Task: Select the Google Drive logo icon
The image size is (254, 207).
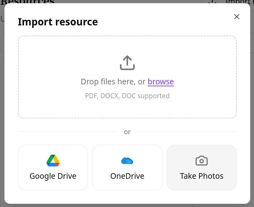Action: tap(53, 160)
